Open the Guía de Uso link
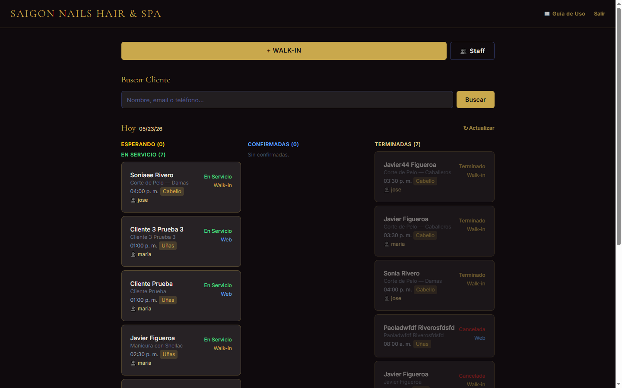The height and width of the screenshot is (388, 622). pyautogui.click(x=565, y=14)
